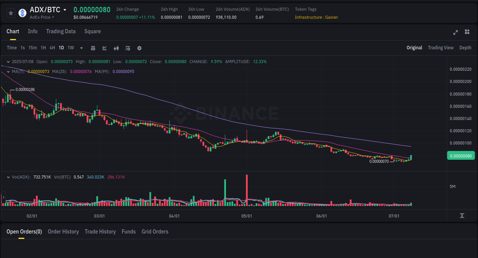478x258 pixels.
Task: Open extra timeframes dropdown arrow
Action: click(x=81, y=48)
